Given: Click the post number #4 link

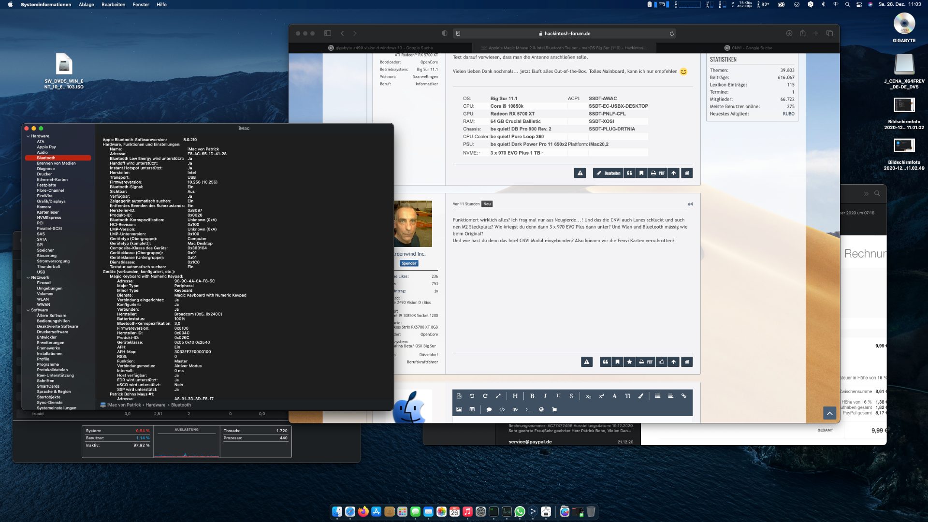Looking at the screenshot, I should point(690,204).
